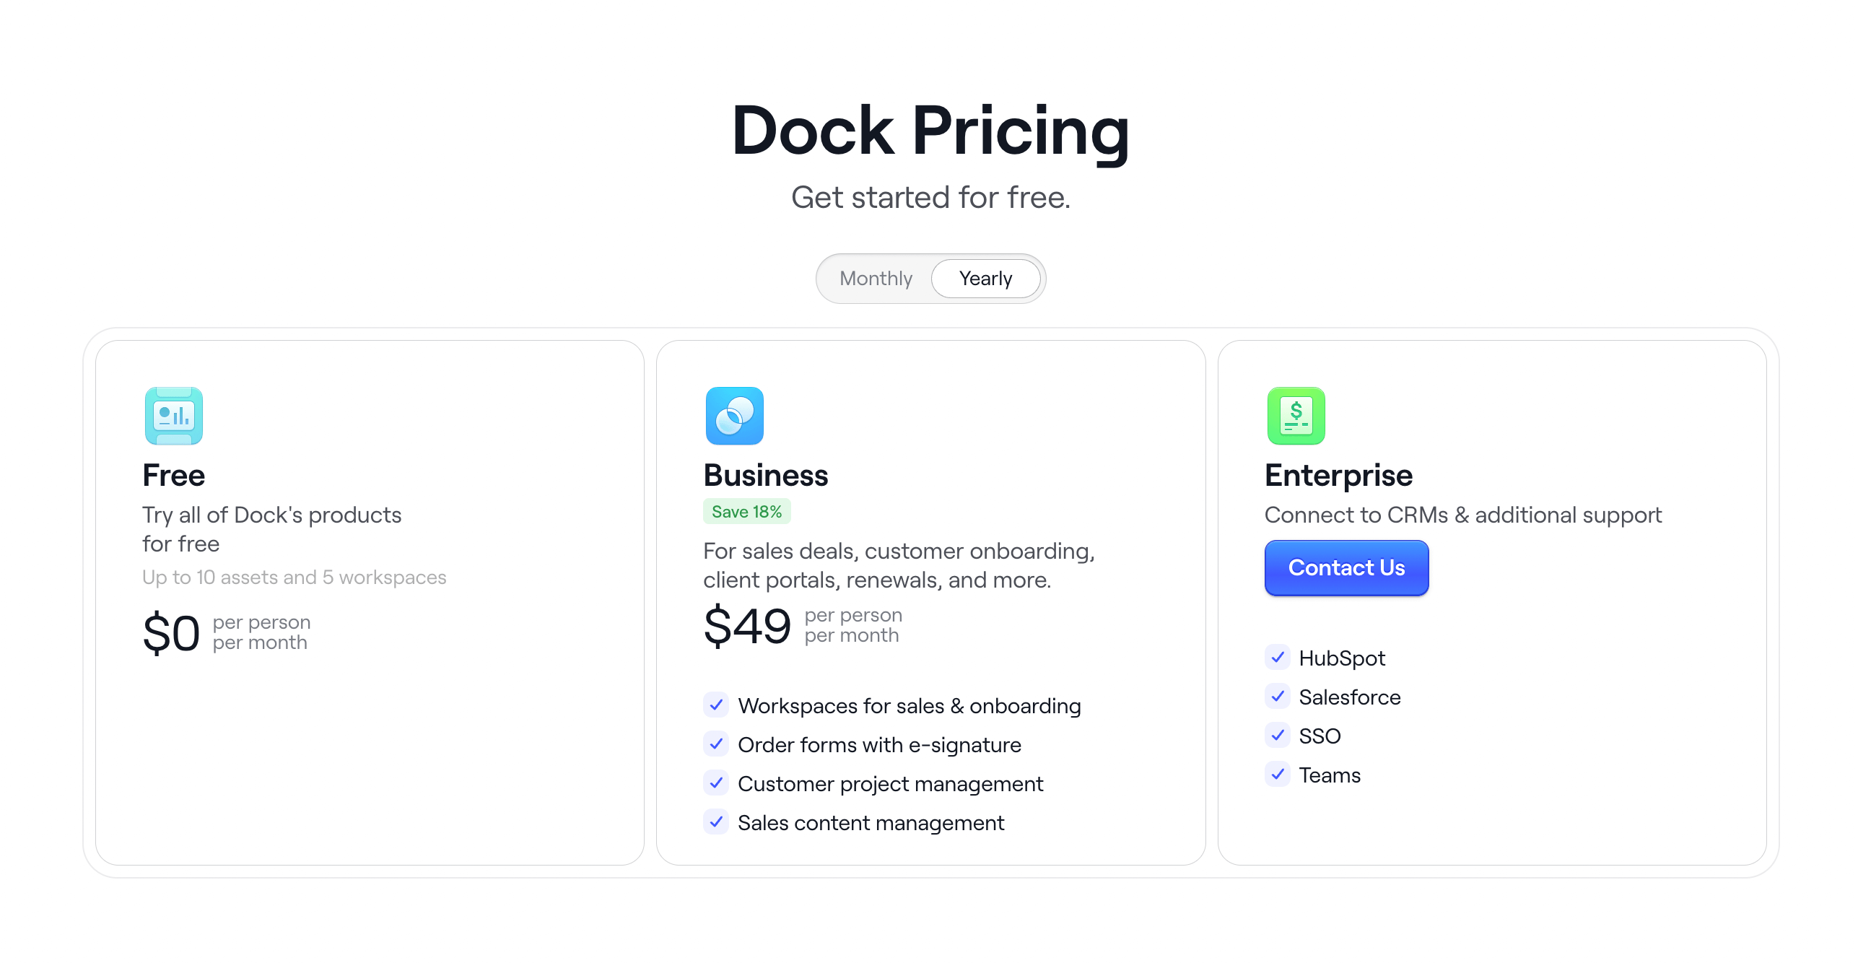Click the Business plan heading

point(766,476)
